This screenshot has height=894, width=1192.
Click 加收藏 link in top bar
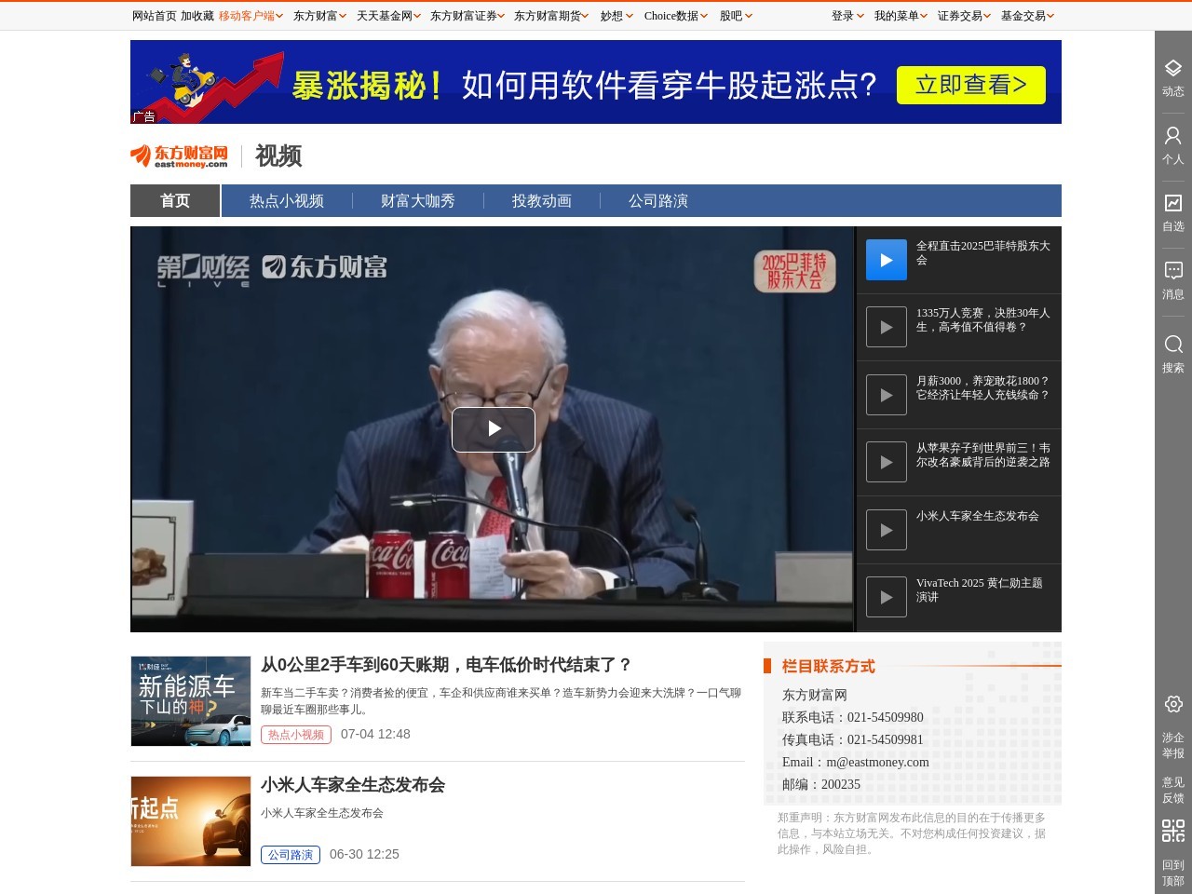pos(197,16)
